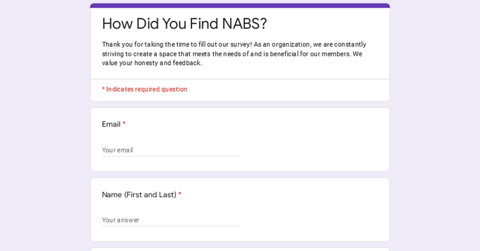Screen dimensions: 480x251
Task: Click the divider line below the description
Action: tap(240, 79)
